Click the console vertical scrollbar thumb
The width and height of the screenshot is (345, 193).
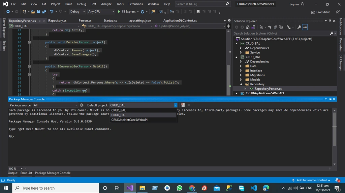coord(335,130)
